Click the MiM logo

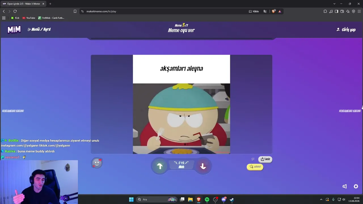pos(14,29)
